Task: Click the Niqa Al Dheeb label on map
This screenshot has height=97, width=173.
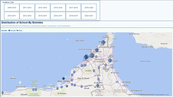Action: coord(83,78)
